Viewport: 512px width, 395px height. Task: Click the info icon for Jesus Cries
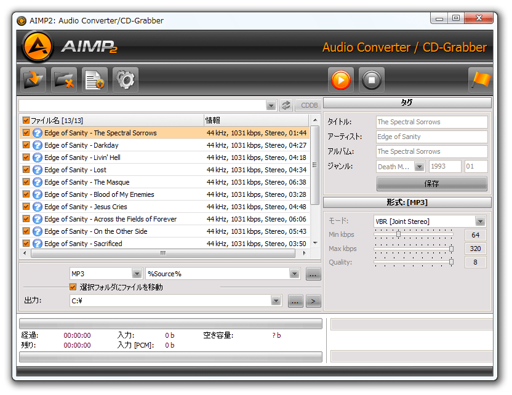[38, 207]
